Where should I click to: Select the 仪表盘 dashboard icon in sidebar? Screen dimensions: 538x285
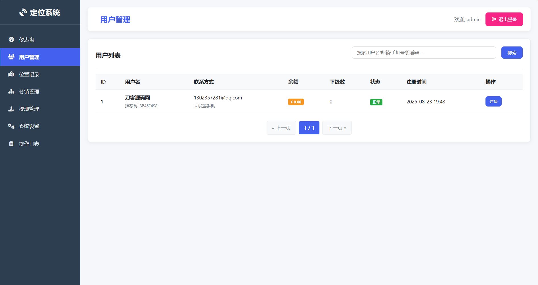11,39
